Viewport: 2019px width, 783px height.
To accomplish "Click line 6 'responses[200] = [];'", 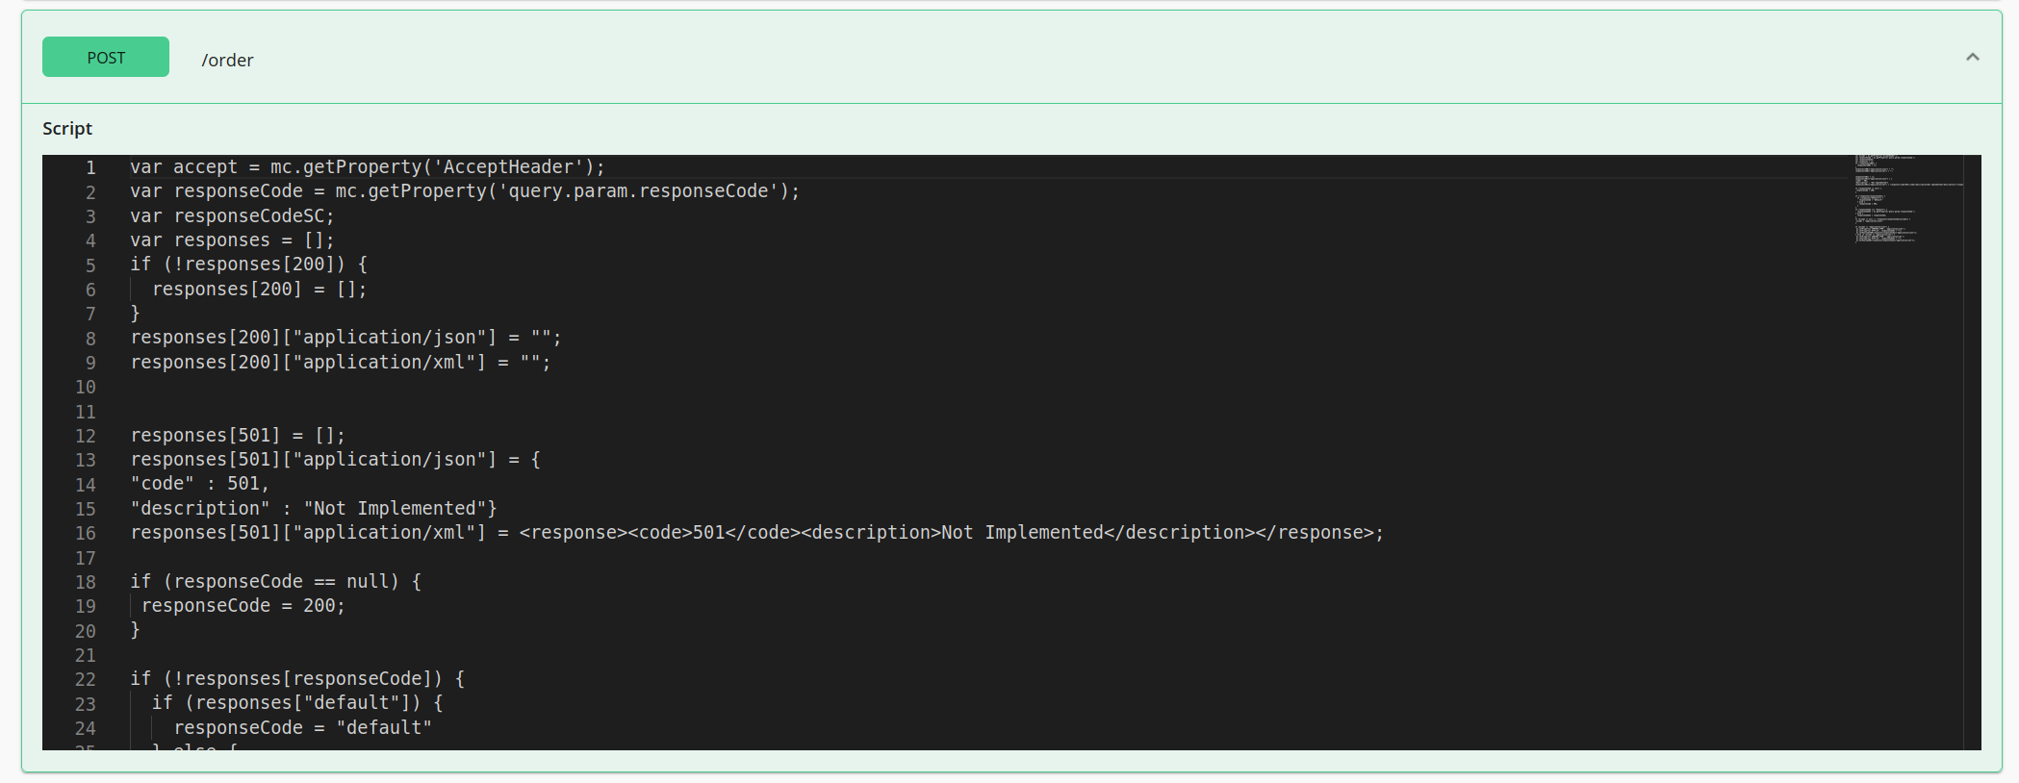I will coord(259,289).
